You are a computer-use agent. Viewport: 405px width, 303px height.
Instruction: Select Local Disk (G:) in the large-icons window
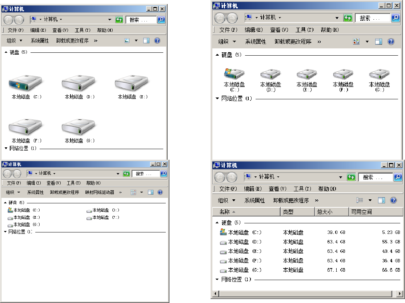point(78,127)
